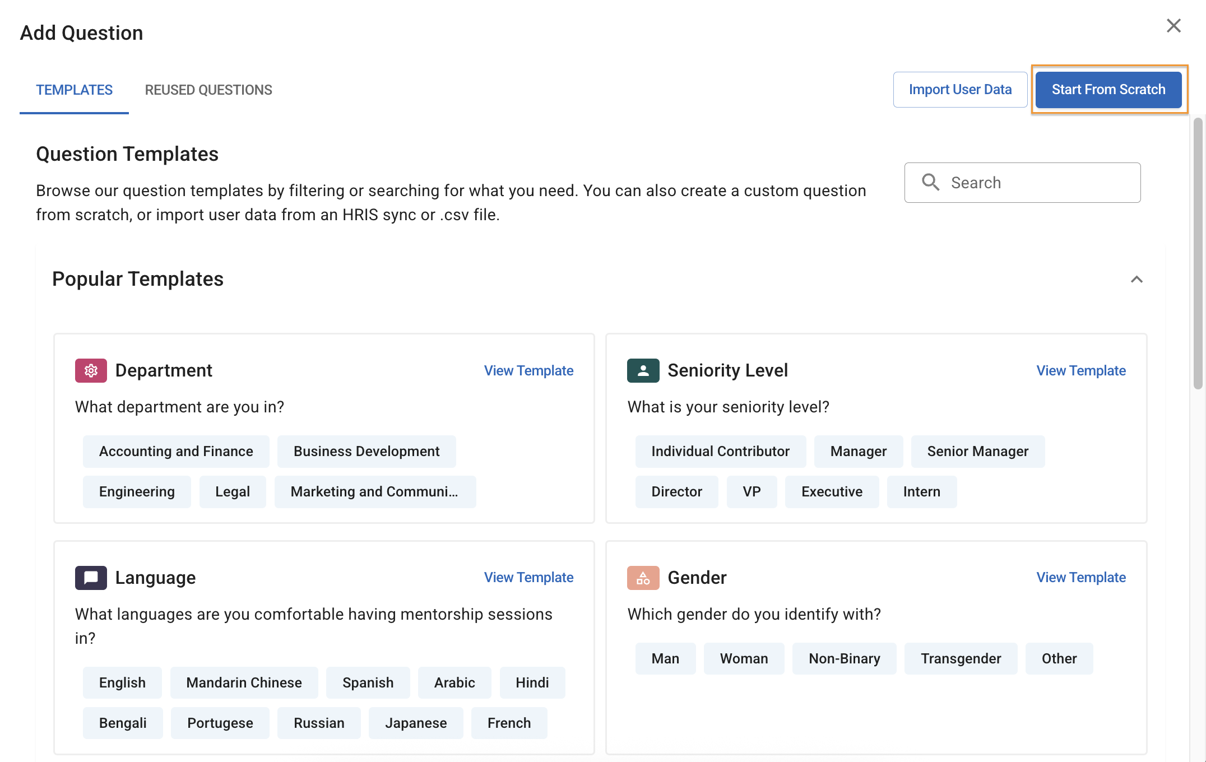The height and width of the screenshot is (762, 1206).
Task: Open View Template for Seniority Level
Action: [x=1080, y=371]
